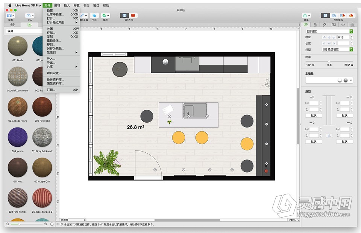Click the library thumbnail size slider
The width and height of the screenshot is (361, 233).
pyautogui.click(x=26, y=224)
